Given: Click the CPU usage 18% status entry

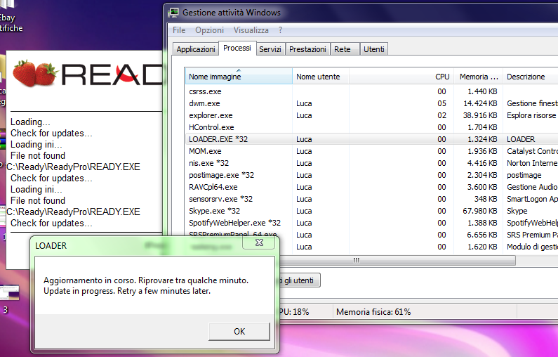Looking at the screenshot, I should 294,312.
